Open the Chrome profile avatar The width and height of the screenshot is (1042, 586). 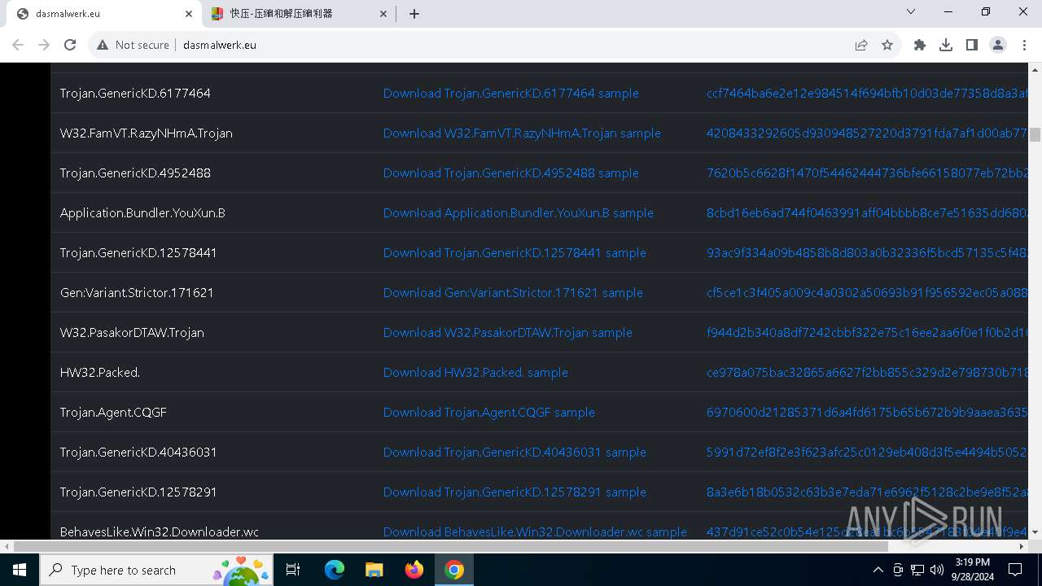pos(998,45)
